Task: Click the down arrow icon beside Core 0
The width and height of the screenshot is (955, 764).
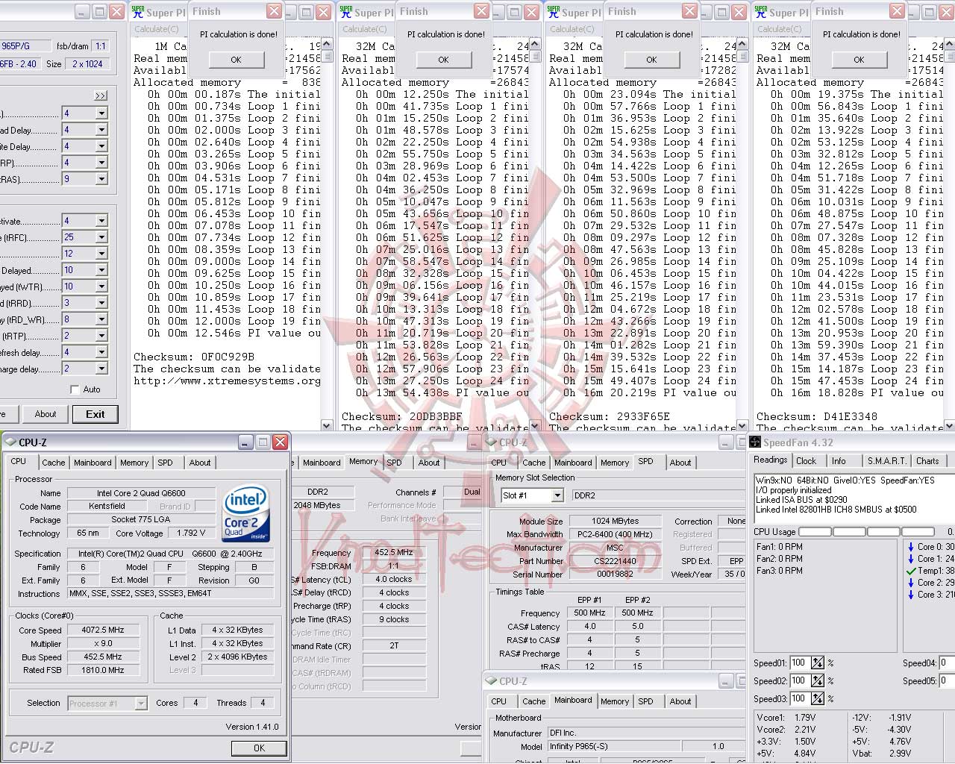Action: 911,547
